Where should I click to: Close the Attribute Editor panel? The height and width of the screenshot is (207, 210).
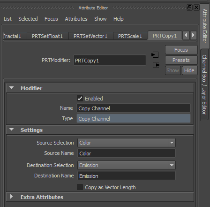coord(196,8)
